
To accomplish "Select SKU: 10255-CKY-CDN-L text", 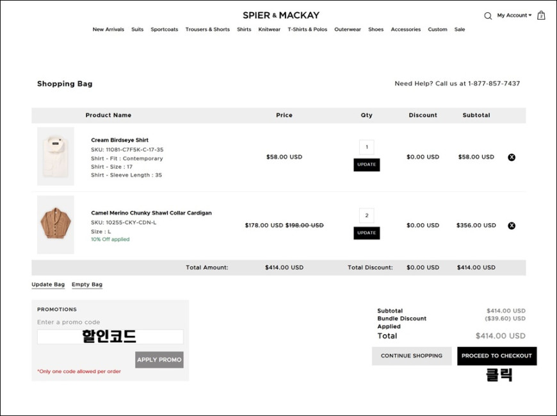I will coord(124,222).
